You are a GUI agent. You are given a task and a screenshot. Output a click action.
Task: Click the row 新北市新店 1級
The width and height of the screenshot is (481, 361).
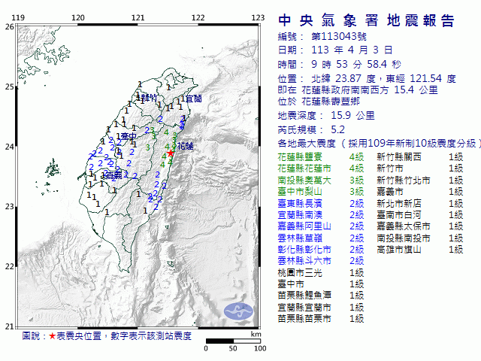419,204
